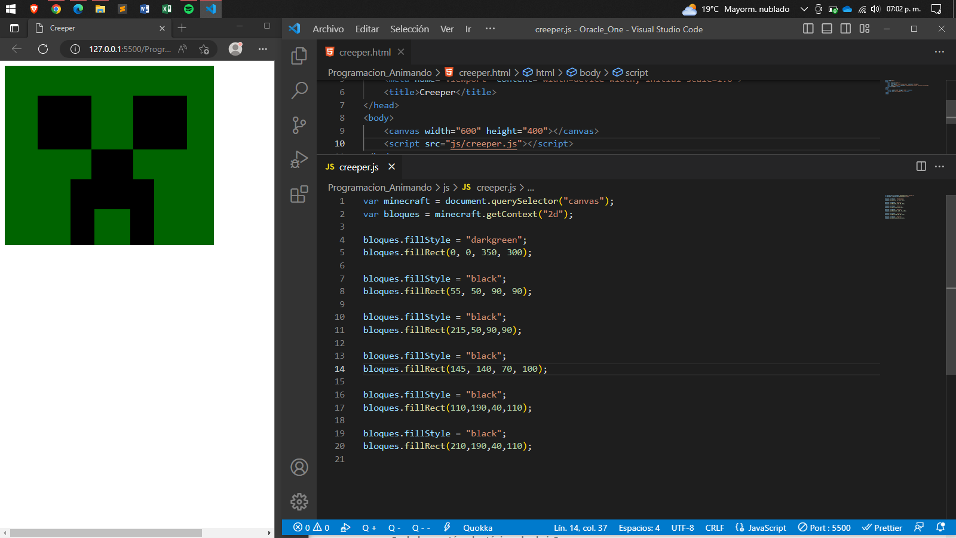Click Programacion_Animando breadcrumb in html editor
956x538 pixels.
point(379,72)
